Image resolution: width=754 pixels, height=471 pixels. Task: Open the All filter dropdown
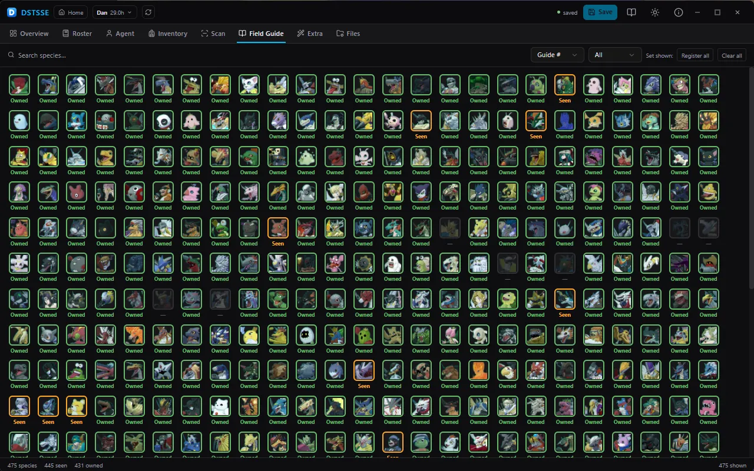point(615,55)
